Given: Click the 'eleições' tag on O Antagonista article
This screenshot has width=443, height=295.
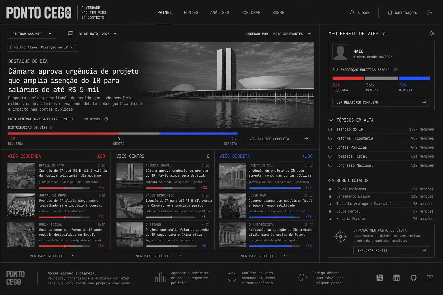Looking at the screenshot, I should 255,240.
